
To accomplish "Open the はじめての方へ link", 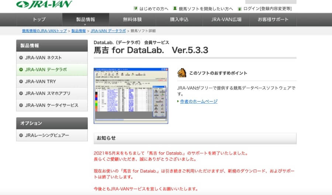I will pyautogui.click(x=154, y=9).
